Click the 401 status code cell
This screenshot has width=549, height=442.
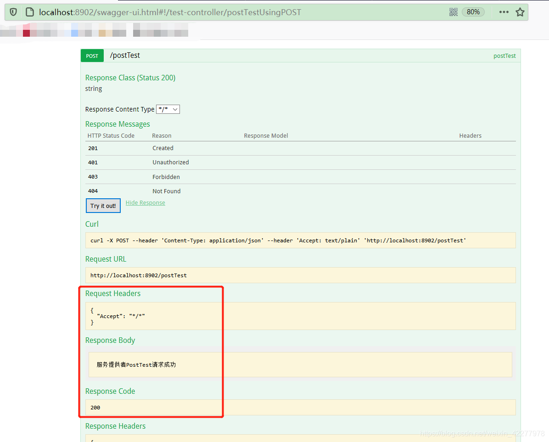[x=93, y=162]
